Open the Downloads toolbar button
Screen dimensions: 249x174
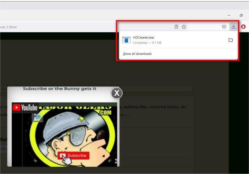click(x=233, y=27)
